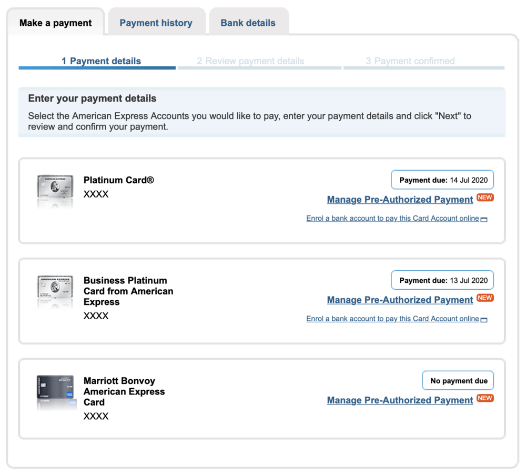Open Manage Pre-Authorized Payment for Marriott Bonvoy
The height and width of the screenshot is (473, 526).
400,400
